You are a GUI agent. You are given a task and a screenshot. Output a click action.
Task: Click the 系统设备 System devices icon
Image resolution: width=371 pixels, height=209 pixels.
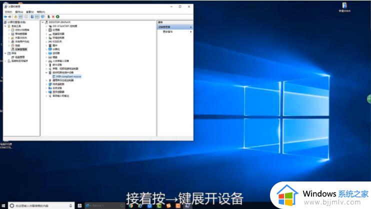(x=50, y=88)
